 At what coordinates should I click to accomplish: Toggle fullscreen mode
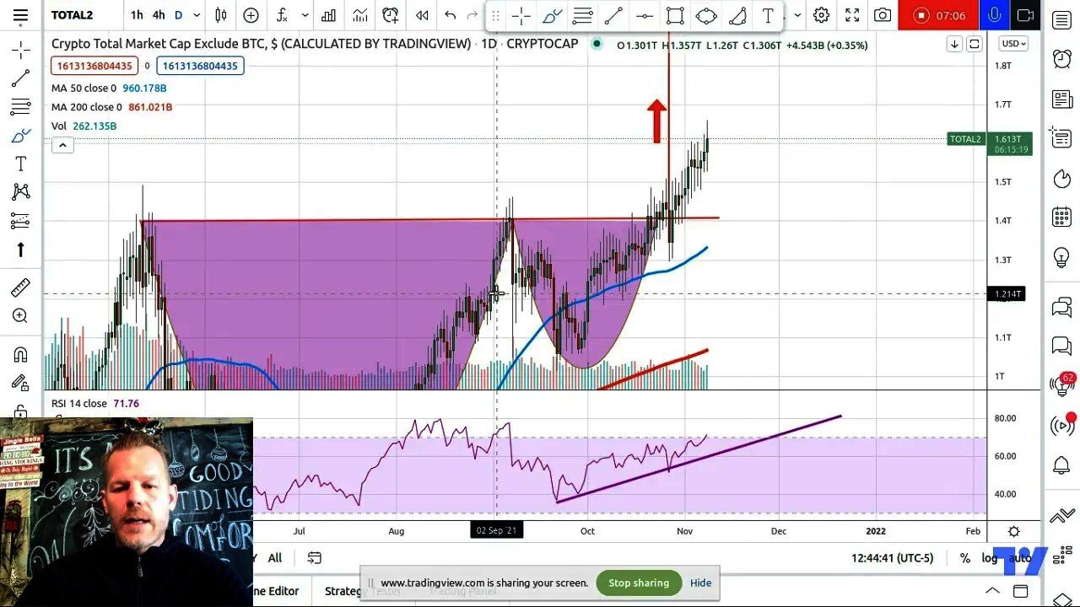(852, 15)
